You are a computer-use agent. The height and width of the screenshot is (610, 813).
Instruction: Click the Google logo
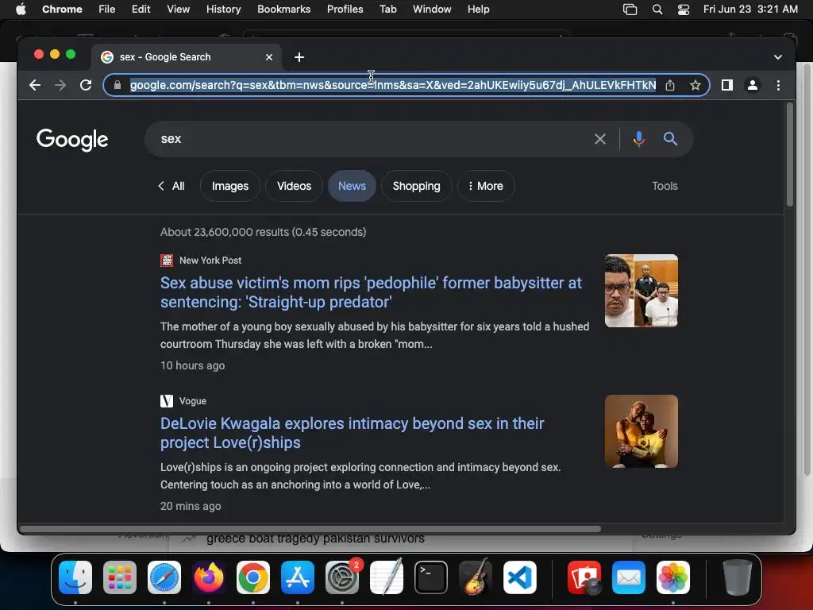pyautogui.click(x=72, y=140)
